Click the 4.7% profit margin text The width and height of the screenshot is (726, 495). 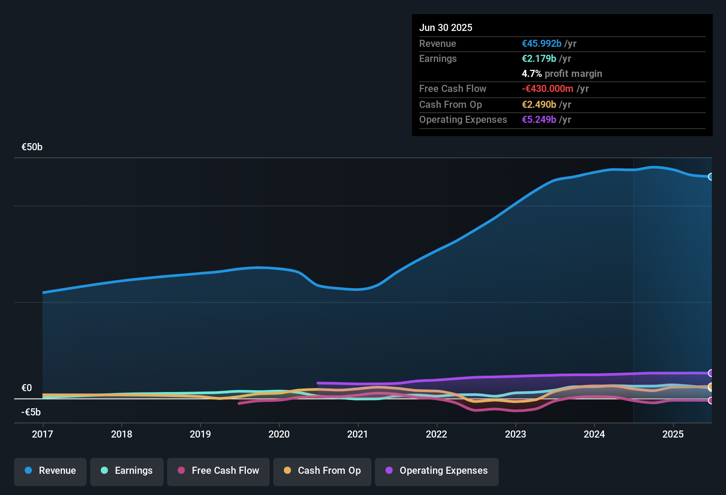click(x=562, y=73)
